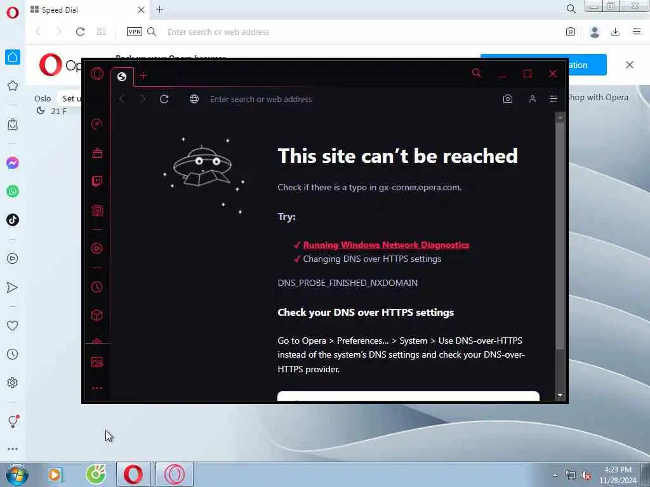Click the globe site info icon in GX

click(x=194, y=99)
